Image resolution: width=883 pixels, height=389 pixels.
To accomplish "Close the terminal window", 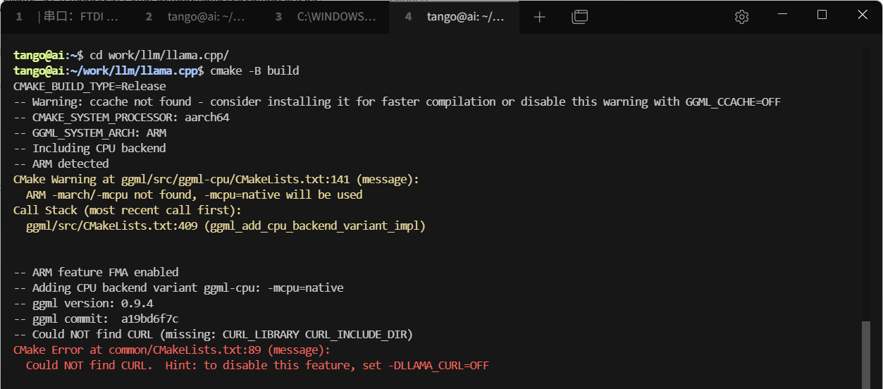I will point(862,16).
